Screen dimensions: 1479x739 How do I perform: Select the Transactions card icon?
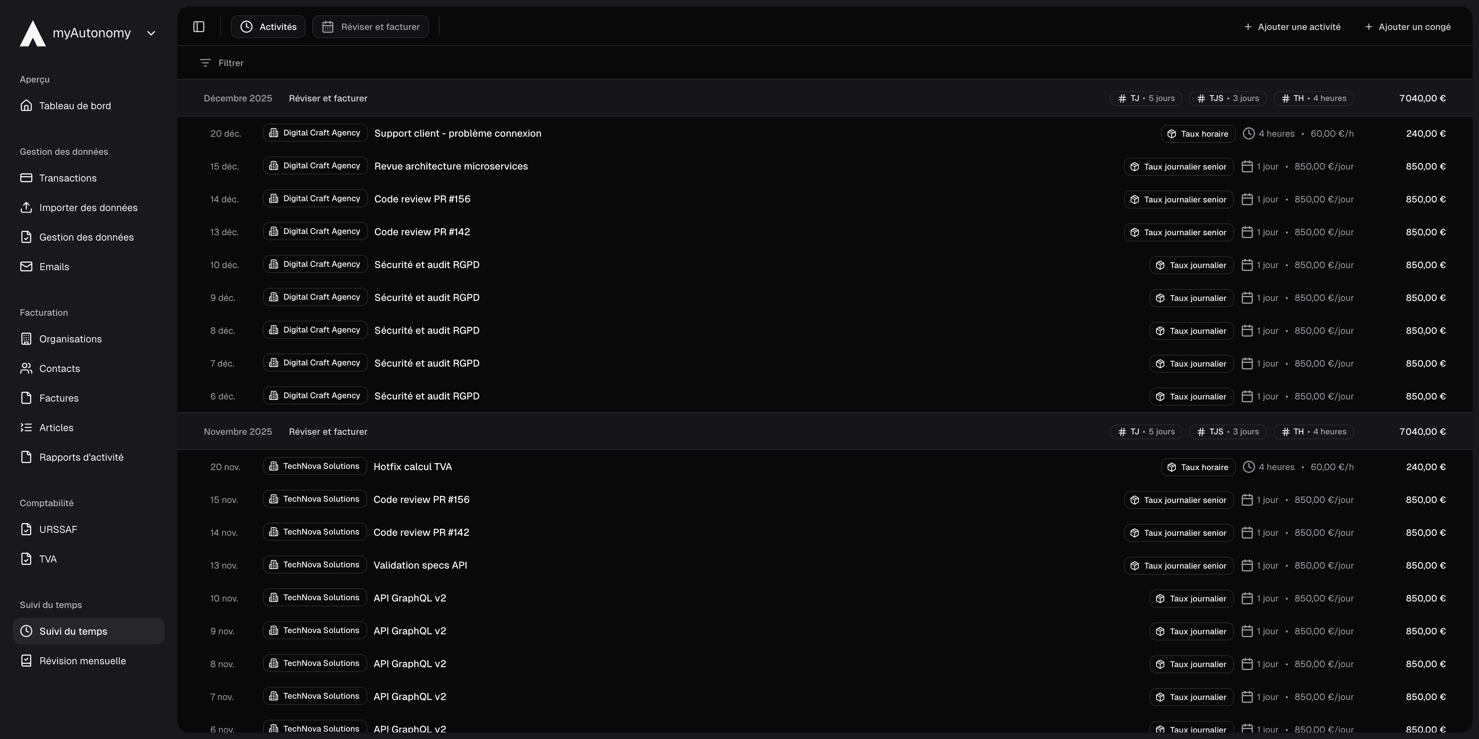coord(26,178)
